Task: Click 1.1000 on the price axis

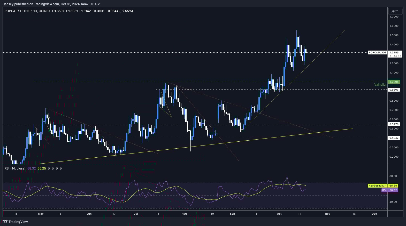Action: tap(394, 73)
